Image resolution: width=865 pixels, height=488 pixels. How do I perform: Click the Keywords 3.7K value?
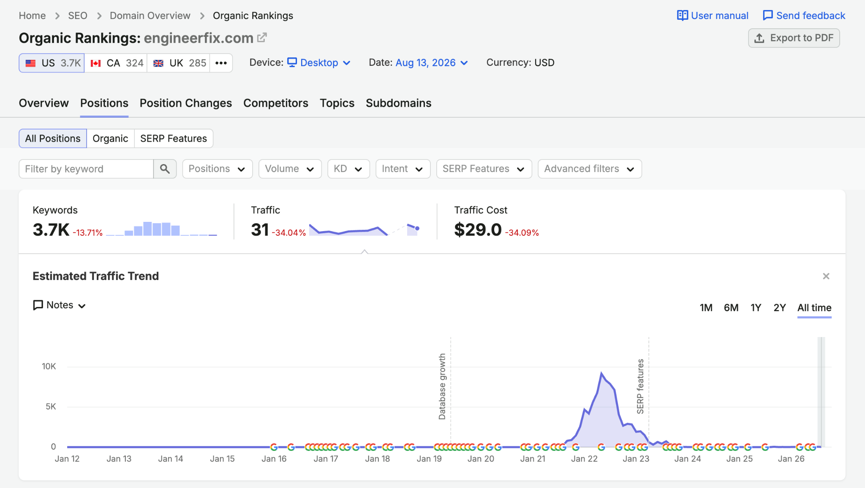[51, 230]
